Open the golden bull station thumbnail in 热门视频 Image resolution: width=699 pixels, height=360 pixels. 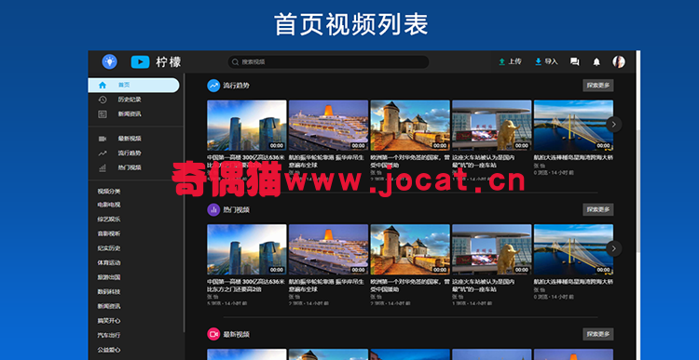click(492, 249)
